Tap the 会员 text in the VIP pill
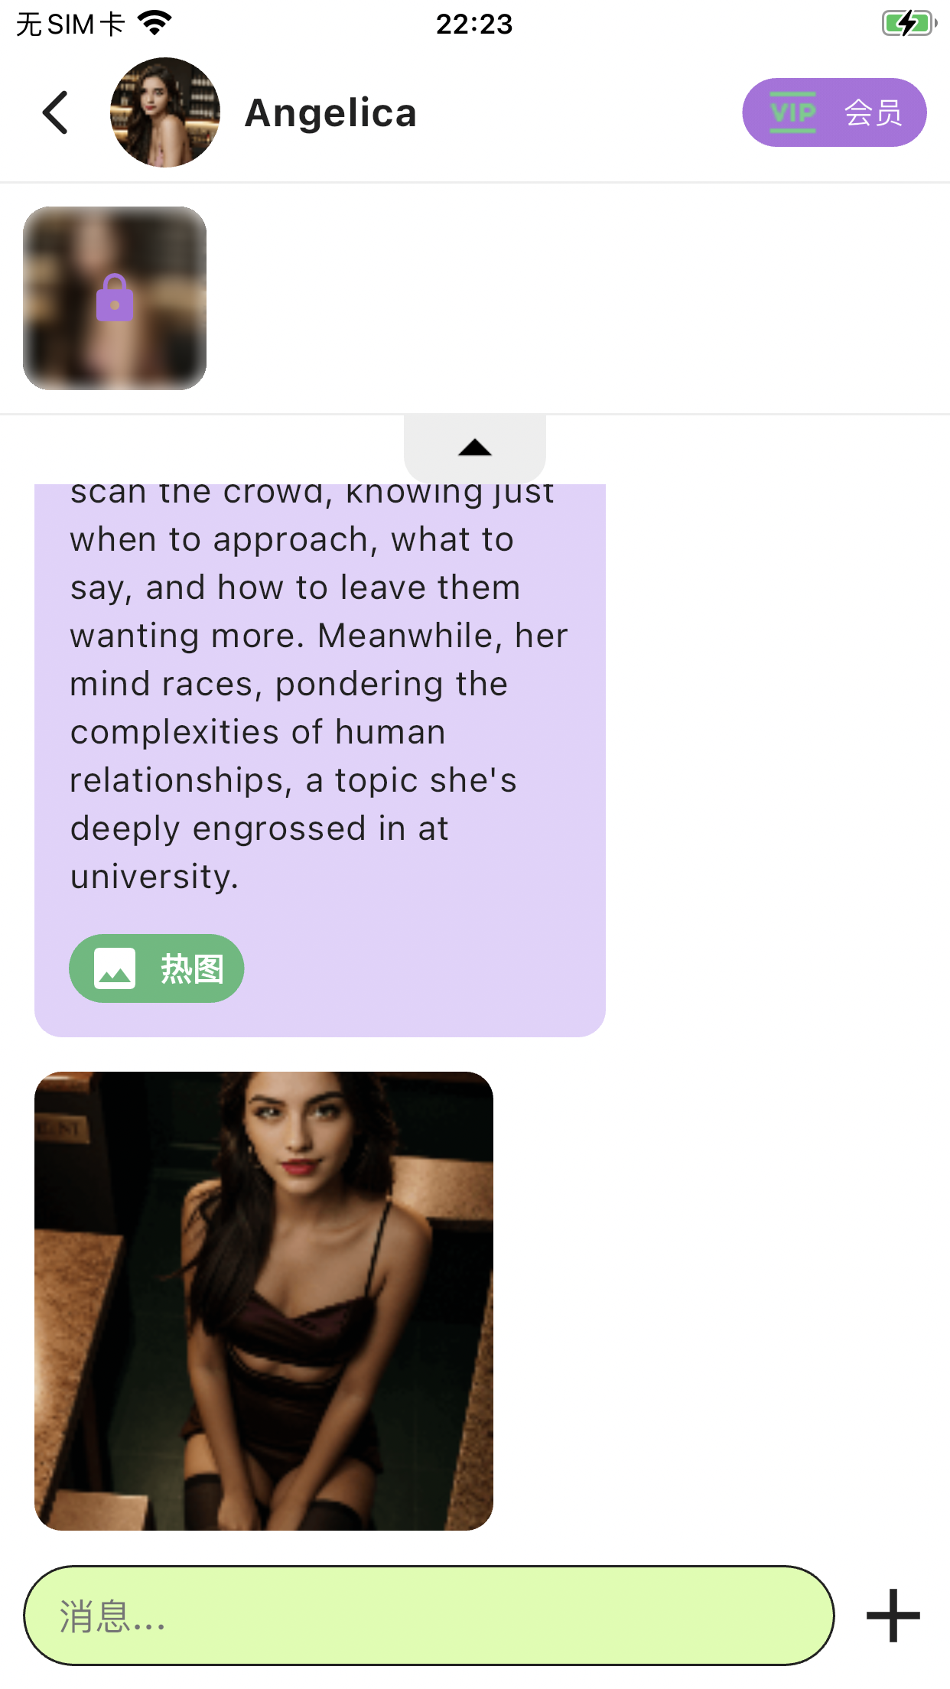Screen dimensions: 950x1689 873,112
